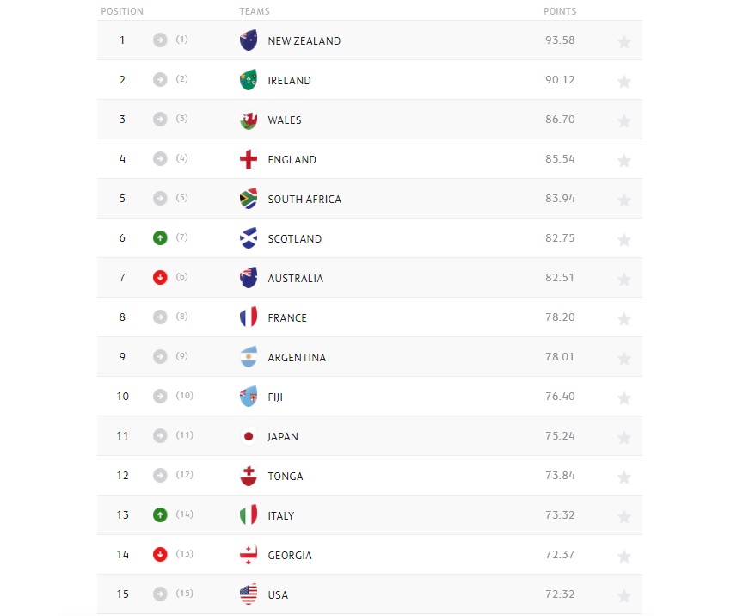Click the South Africa flag icon
Screen dimensions: 731x616
click(248, 199)
